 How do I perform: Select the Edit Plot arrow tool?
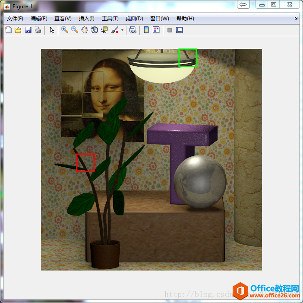click(52, 30)
